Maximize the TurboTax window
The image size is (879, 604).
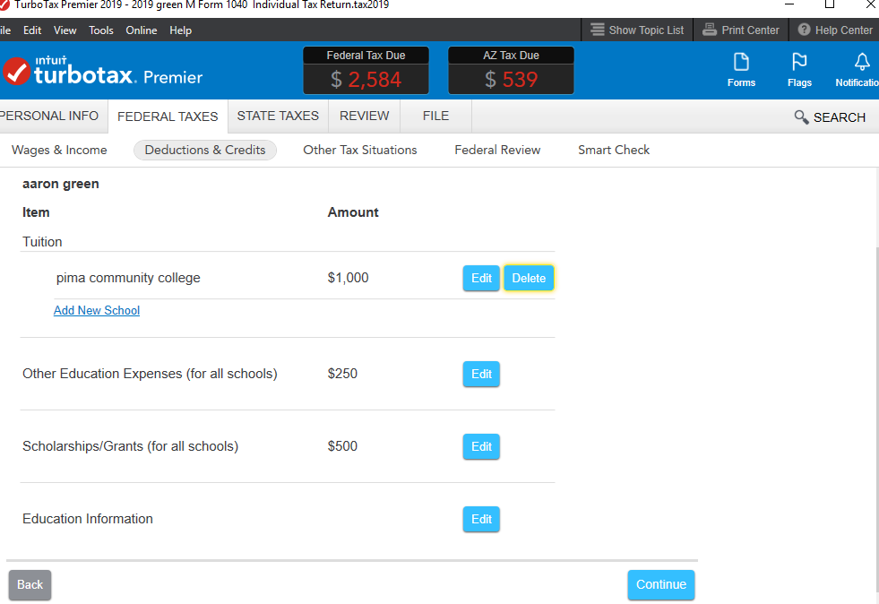(x=830, y=4)
